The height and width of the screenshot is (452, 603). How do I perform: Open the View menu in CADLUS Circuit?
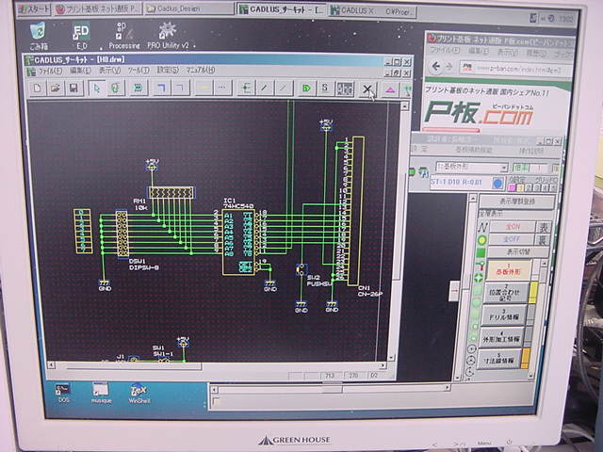point(109,71)
